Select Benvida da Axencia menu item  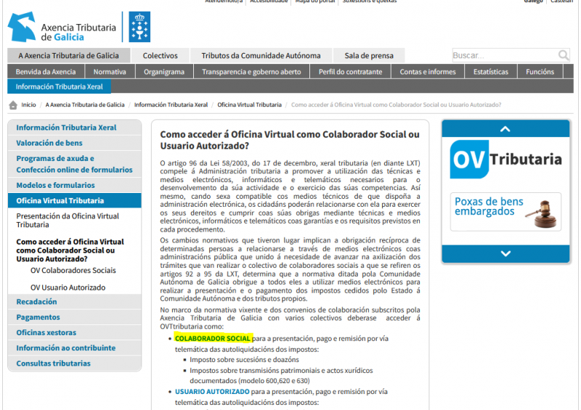pyautogui.click(x=46, y=72)
